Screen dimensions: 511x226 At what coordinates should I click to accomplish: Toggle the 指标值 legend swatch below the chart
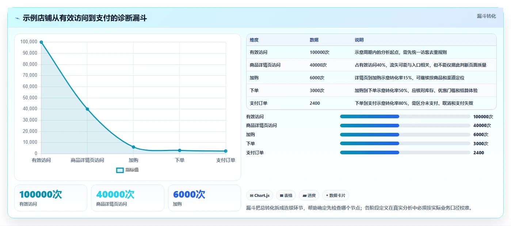pyautogui.click(x=120, y=170)
